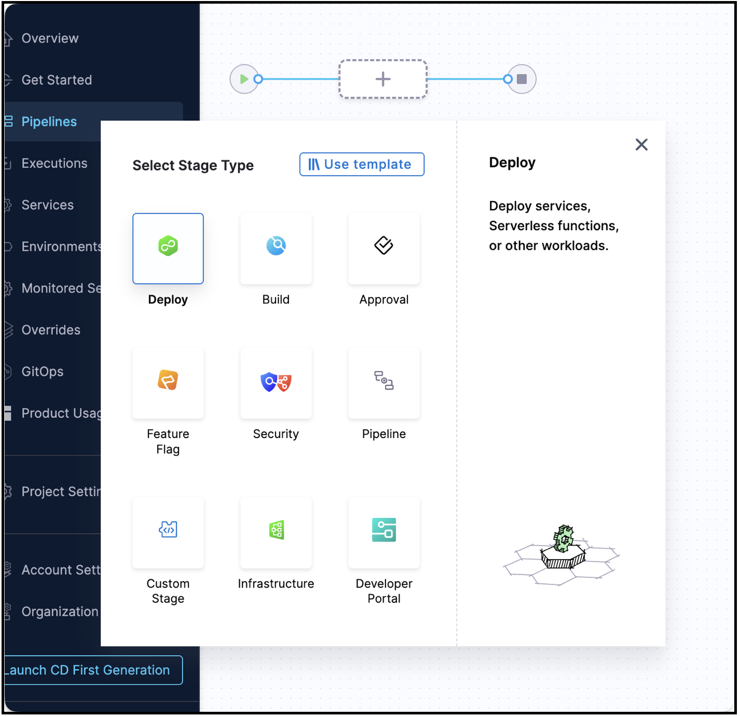Click the Use template button
The height and width of the screenshot is (717, 740).
point(362,164)
